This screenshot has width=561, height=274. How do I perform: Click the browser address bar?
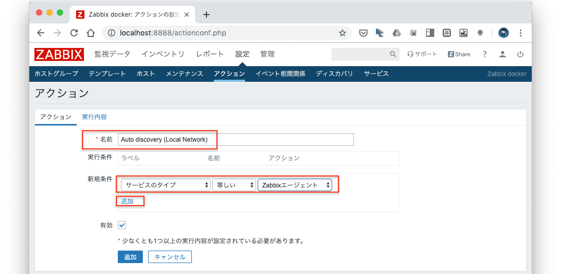pos(227,33)
